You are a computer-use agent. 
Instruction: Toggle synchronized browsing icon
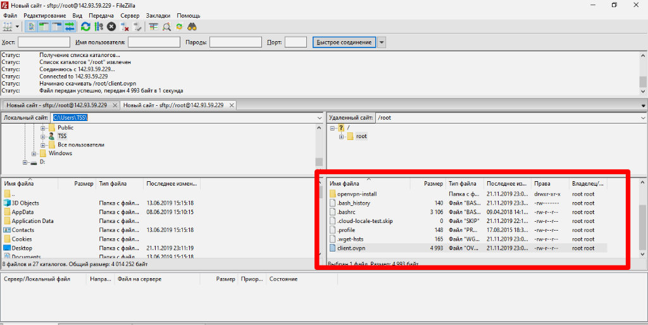(179, 27)
